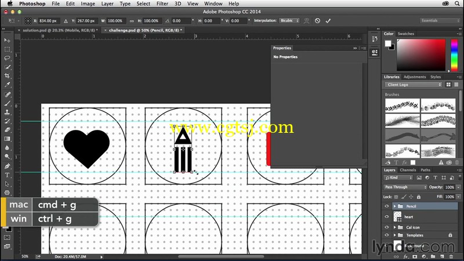Switch to the Swatches tab
Image resolution: width=464 pixels, height=261 pixels.
[405, 34]
